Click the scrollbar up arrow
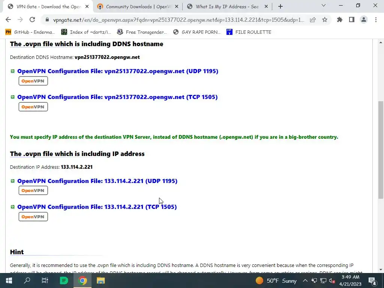 [x=381, y=42]
